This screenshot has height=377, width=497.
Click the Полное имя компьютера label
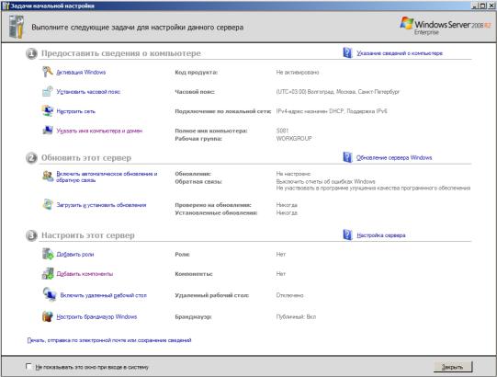coord(211,131)
